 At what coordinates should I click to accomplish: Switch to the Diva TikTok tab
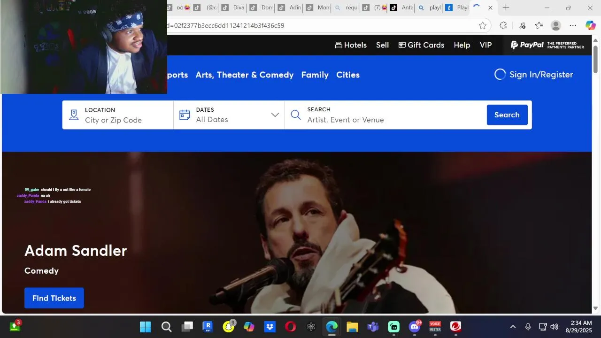232,8
